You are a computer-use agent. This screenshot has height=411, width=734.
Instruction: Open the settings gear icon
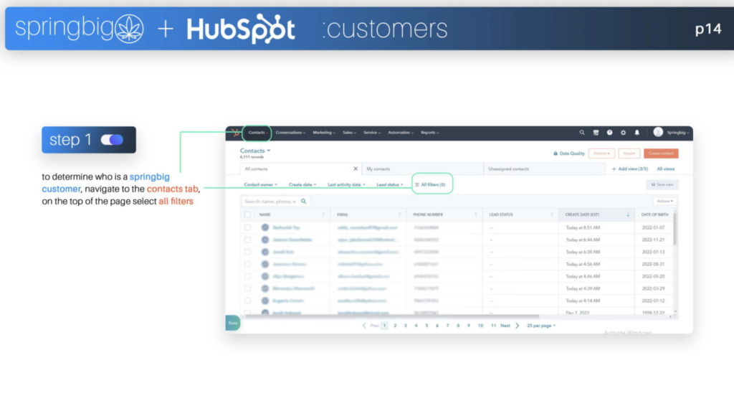pyautogui.click(x=623, y=133)
